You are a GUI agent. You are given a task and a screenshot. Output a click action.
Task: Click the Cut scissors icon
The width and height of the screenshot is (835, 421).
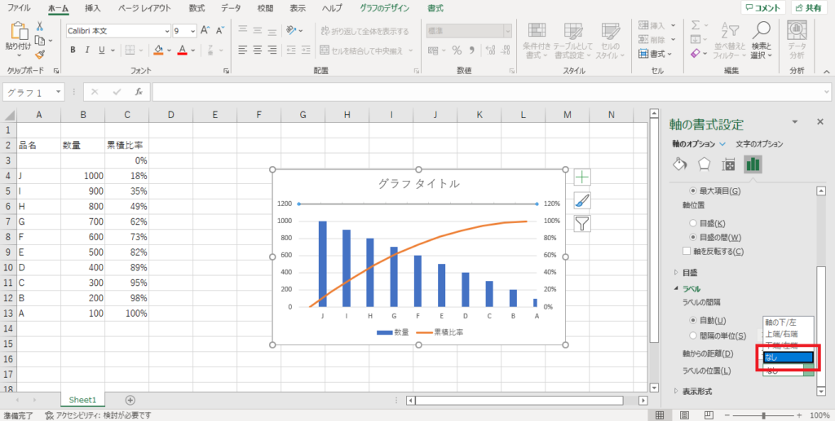click(40, 26)
